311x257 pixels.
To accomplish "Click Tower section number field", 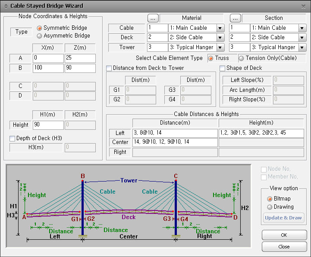I will [239, 47].
